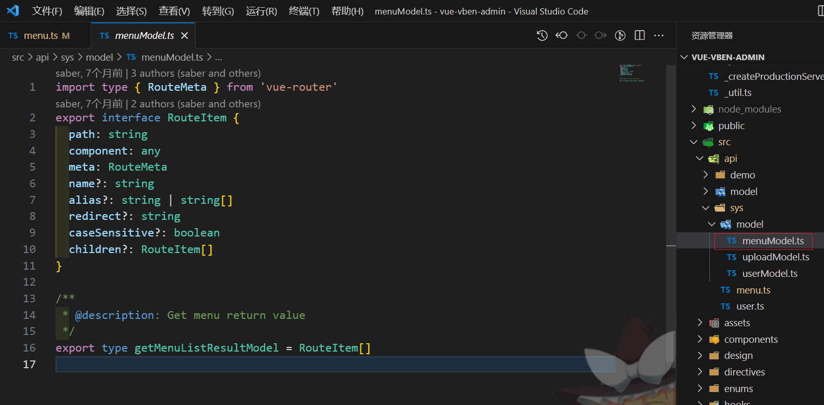Image resolution: width=824 pixels, height=405 pixels.
Task: Place cursor on empty line 17
Action: (x=335, y=365)
